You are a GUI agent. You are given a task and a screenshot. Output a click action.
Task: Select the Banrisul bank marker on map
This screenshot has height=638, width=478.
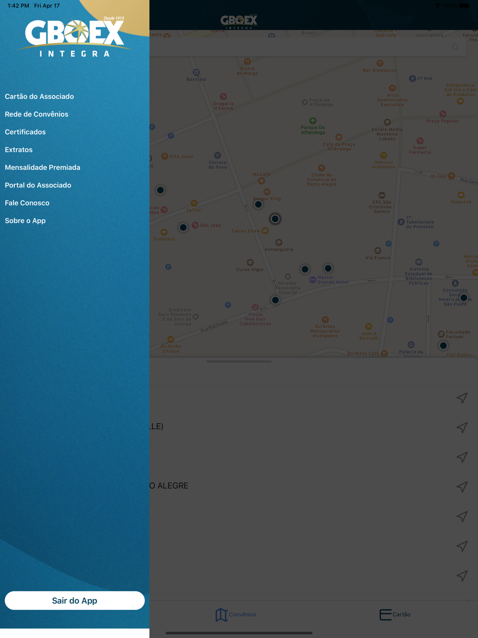click(196, 73)
